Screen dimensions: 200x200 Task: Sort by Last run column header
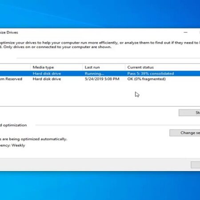(104, 67)
